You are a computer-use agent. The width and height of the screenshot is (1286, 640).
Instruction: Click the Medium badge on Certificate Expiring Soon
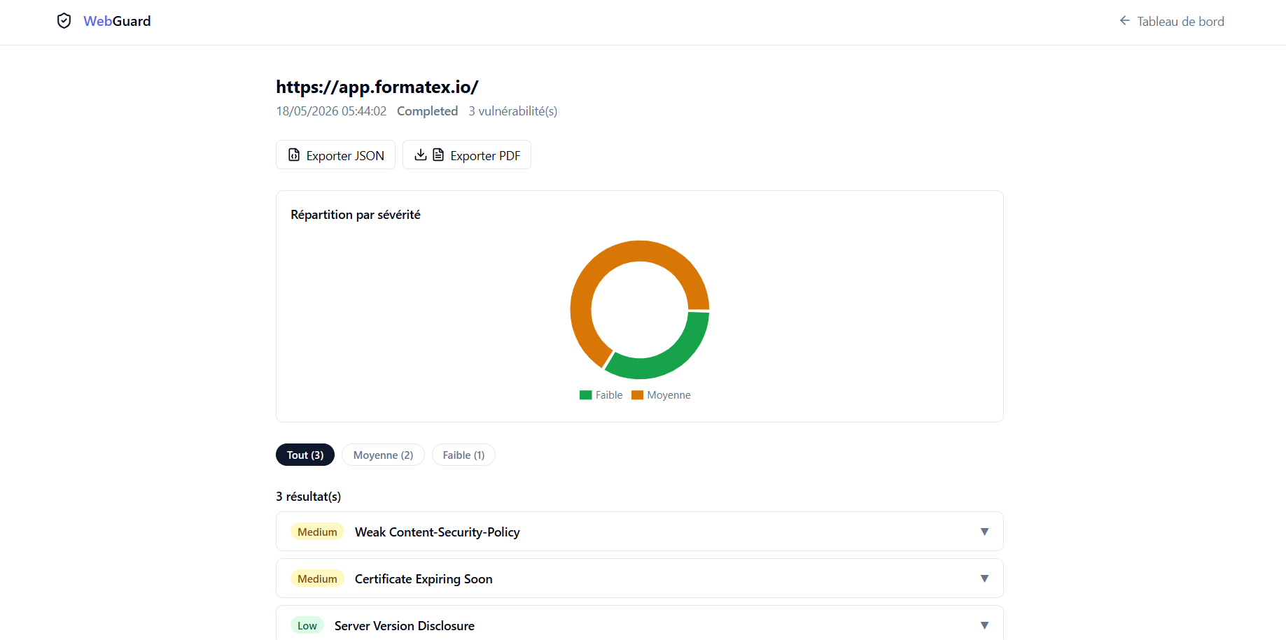(317, 578)
